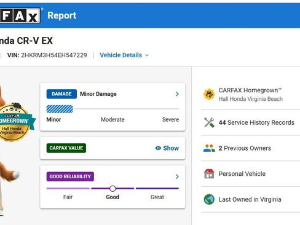Click the house personal vehicle icon
The height and width of the screenshot is (225, 300).
coord(209,173)
